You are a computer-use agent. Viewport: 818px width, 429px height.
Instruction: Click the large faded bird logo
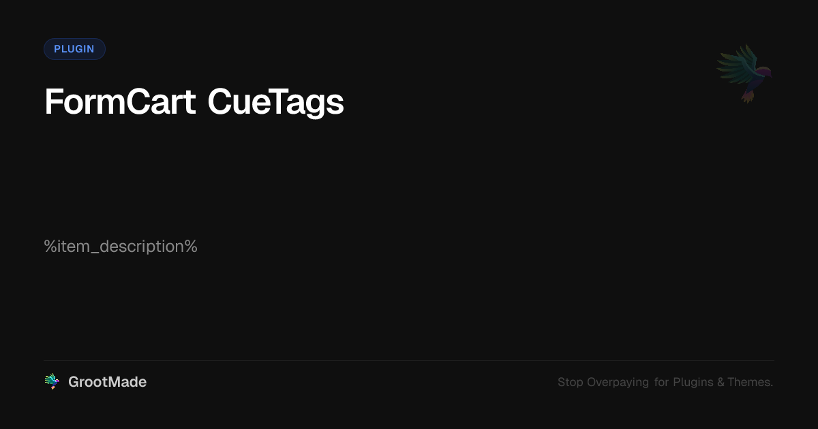(744, 73)
